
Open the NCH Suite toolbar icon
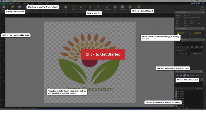pos(202,7)
